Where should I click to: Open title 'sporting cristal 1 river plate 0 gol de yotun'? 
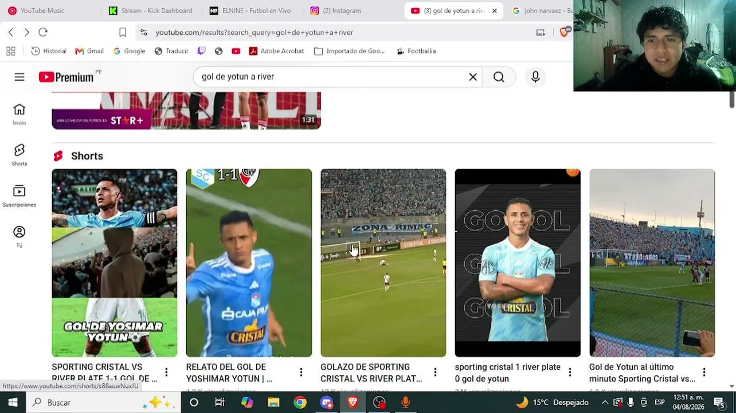(508, 373)
